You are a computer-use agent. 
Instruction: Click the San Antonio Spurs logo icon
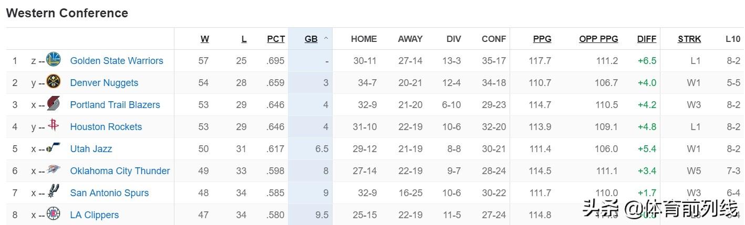(x=54, y=192)
